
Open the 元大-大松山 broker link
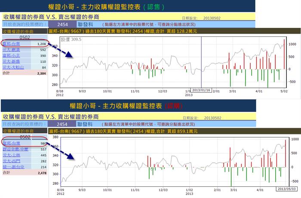tap(13, 67)
